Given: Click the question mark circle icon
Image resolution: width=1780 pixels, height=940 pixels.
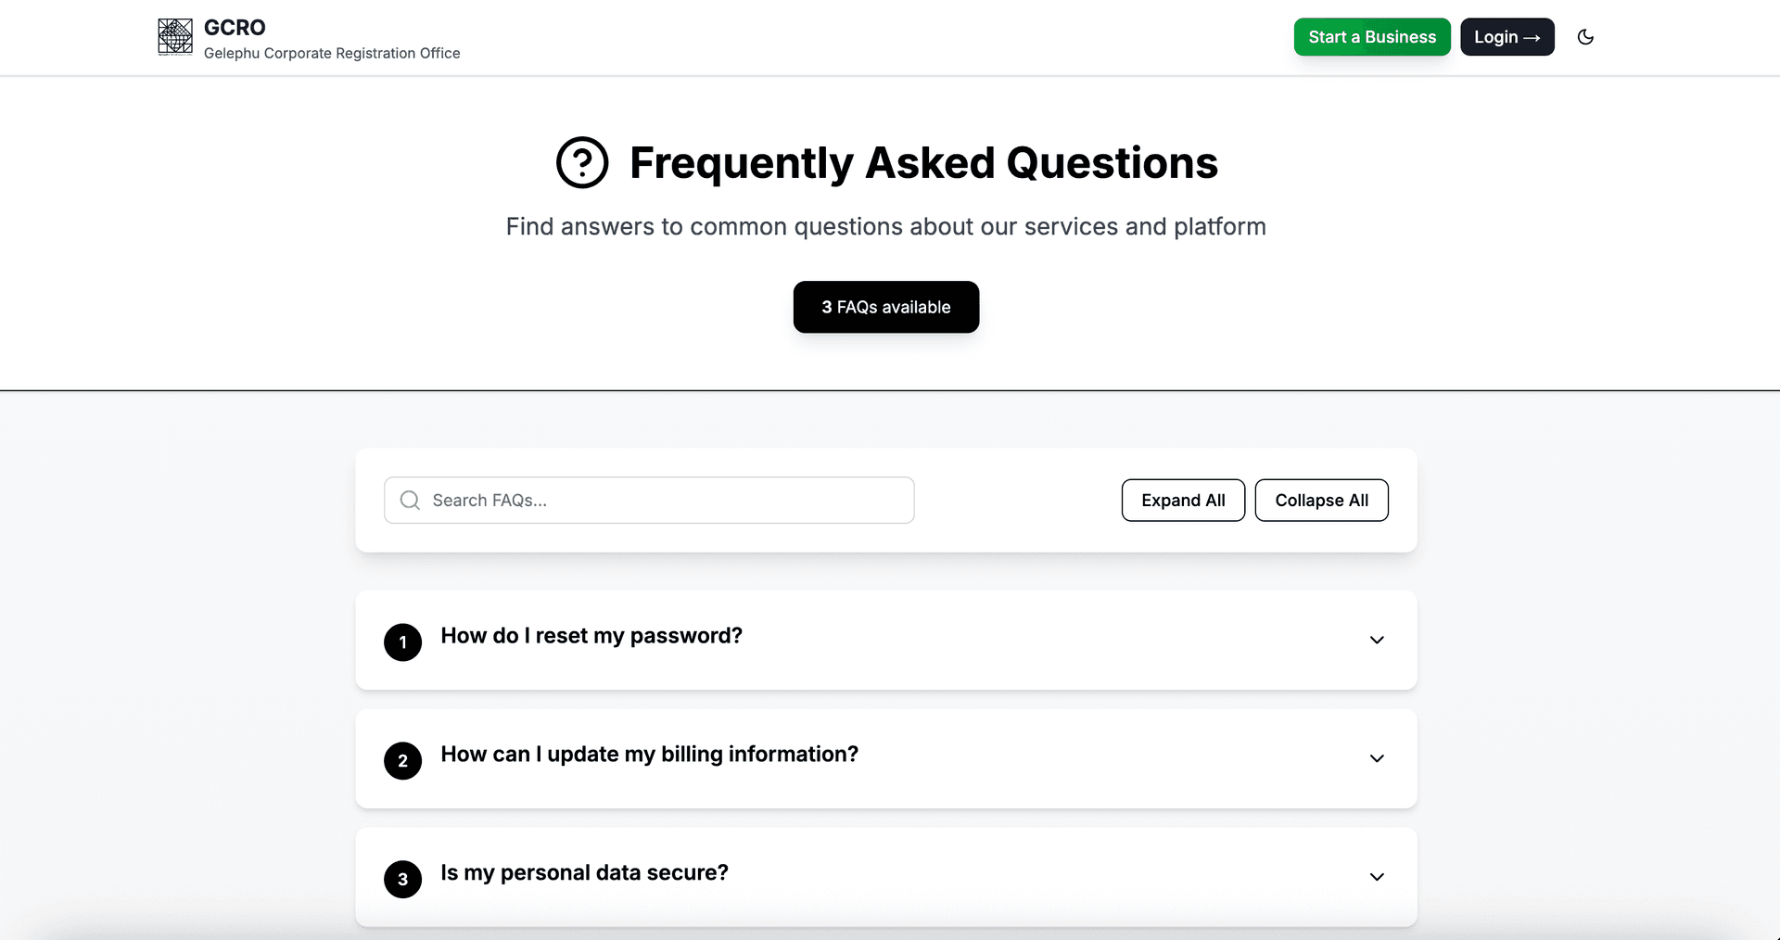Looking at the screenshot, I should pyautogui.click(x=582, y=161).
